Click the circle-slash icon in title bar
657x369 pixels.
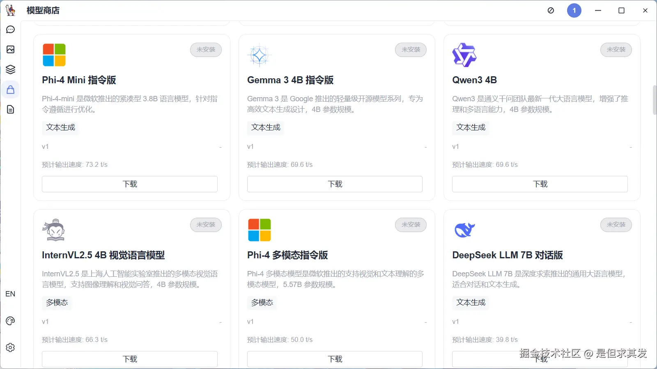click(551, 10)
